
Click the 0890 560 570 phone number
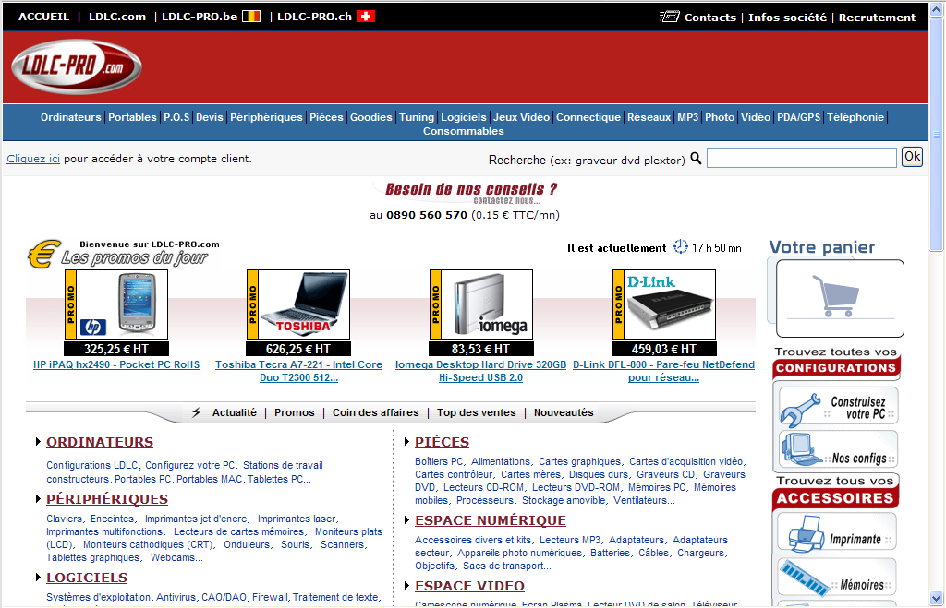[x=427, y=215]
